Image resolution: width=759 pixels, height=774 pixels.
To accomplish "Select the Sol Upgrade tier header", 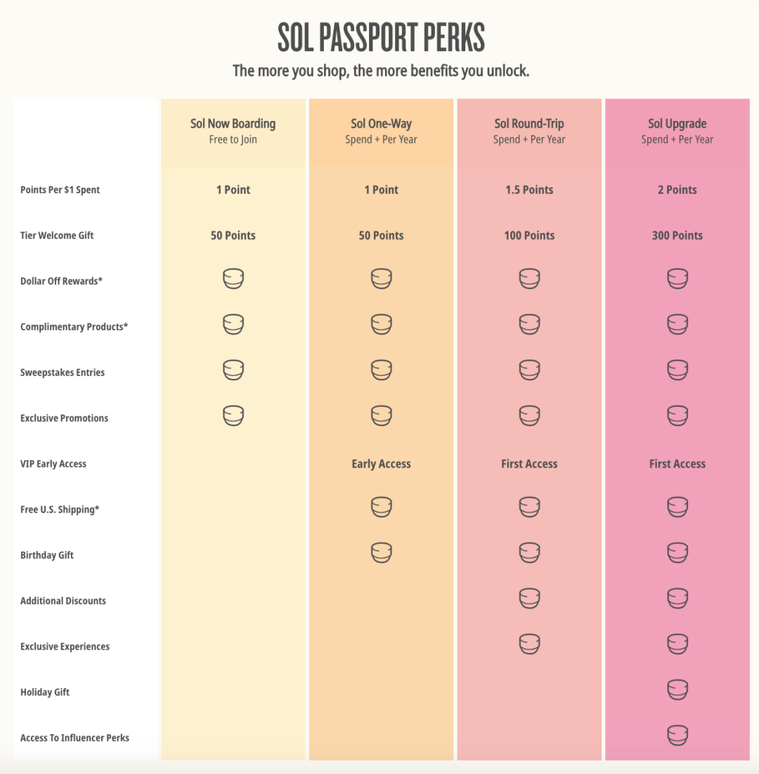I will [x=677, y=131].
